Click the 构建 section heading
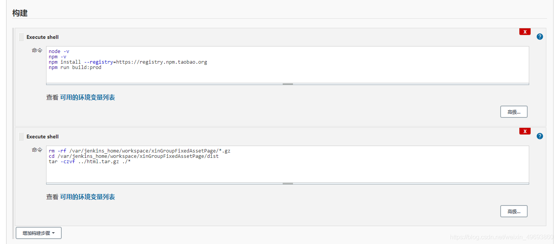The width and height of the screenshot is (557, 244). (x=20, y=13)
